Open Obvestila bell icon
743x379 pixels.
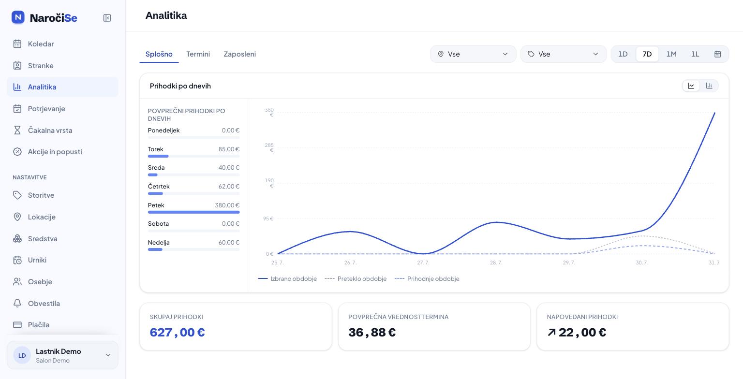17,303
